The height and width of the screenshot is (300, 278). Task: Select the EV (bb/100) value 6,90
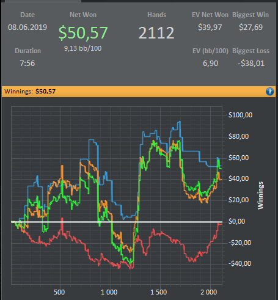coord(210,64)
